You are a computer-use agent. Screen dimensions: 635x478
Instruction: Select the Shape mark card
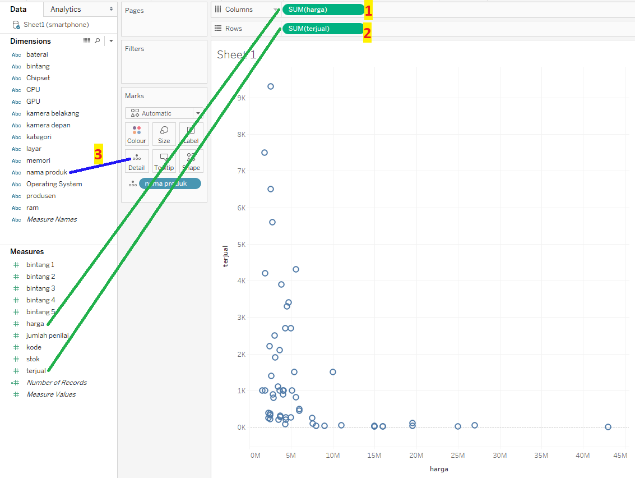coord(191,162)
